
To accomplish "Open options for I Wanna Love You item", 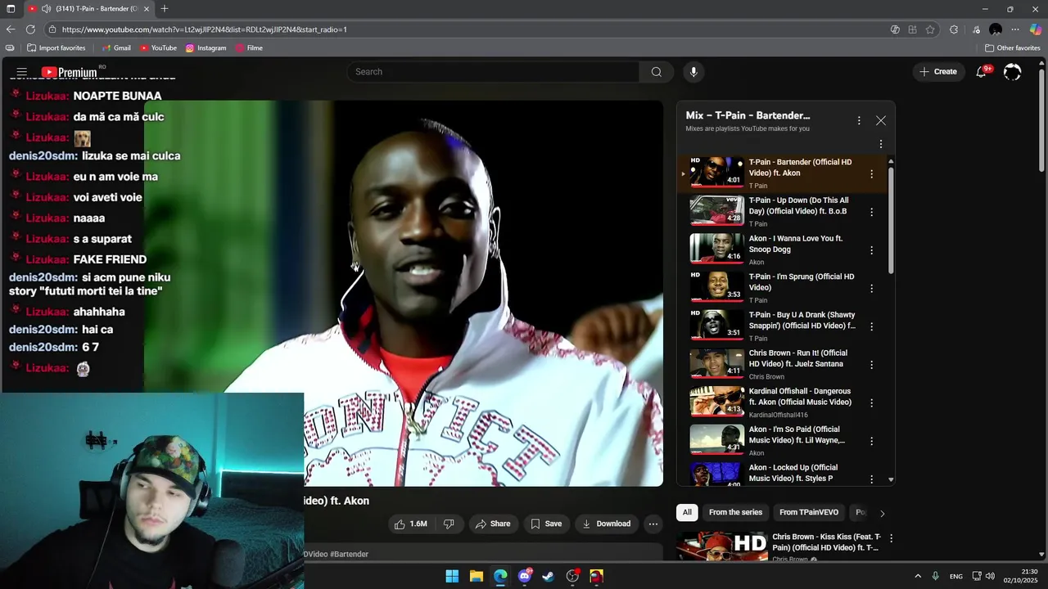I will point(871,250).
